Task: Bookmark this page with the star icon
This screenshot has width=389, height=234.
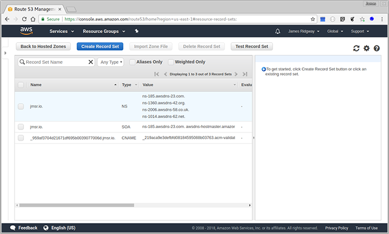Action: coord(313,19)
